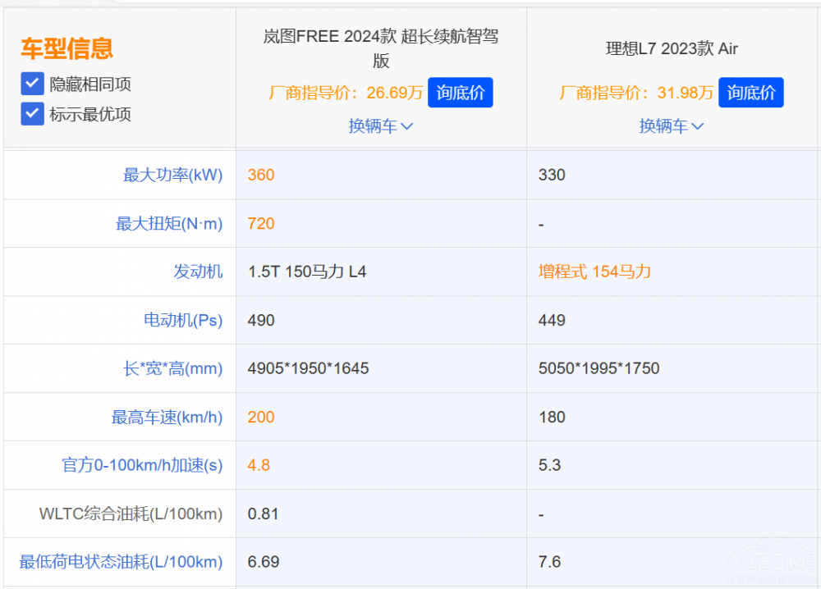The image size is (821, 589).
Task: Open the 官方0-100km/h加速(s) link
Action: point(143,465)
